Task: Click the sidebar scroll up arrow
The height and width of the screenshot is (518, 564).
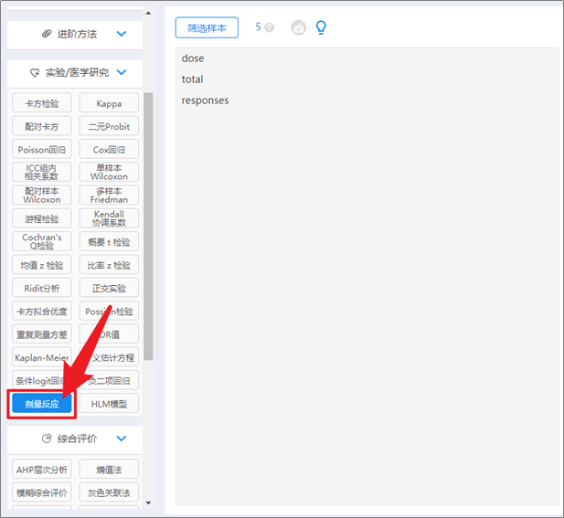Action: click(x=148, y=14)
